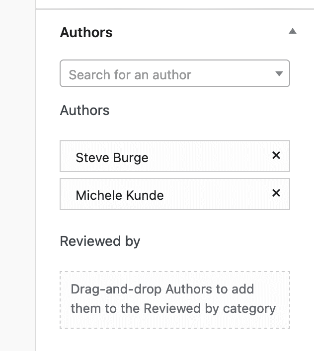Remove Michele Kunde from the authors

click(276, 193)
